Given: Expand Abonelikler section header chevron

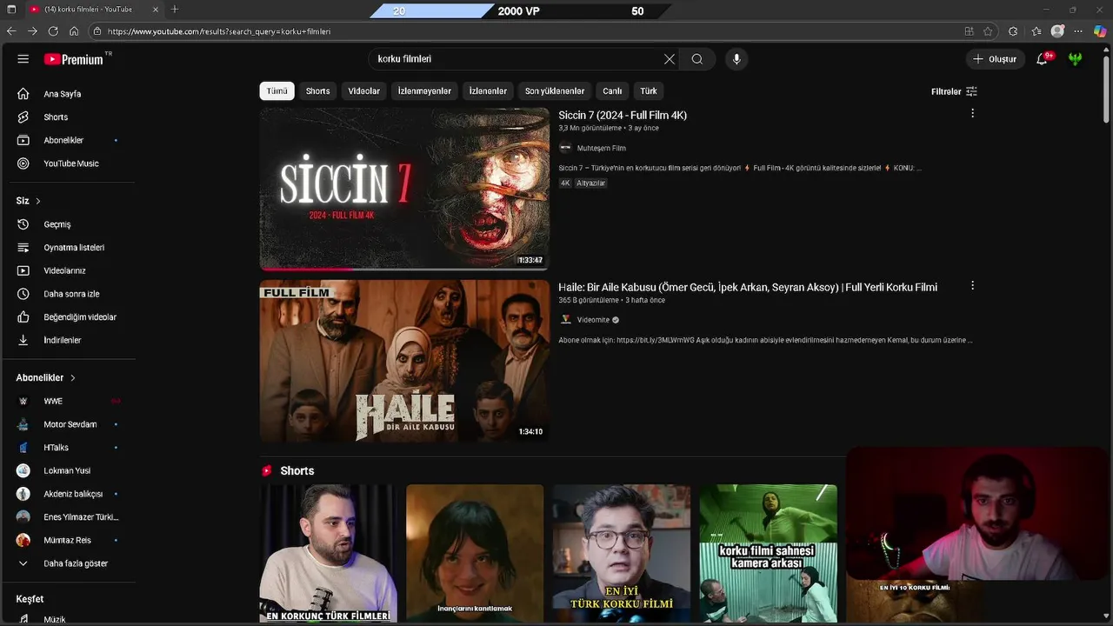Looking at the screenshot, I should pos(73,378).
